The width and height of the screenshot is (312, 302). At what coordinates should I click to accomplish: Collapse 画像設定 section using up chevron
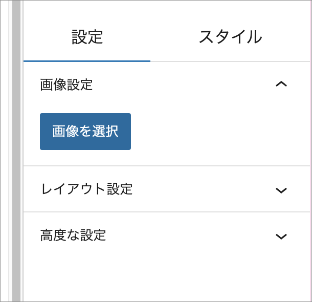(x=281, y=84)
